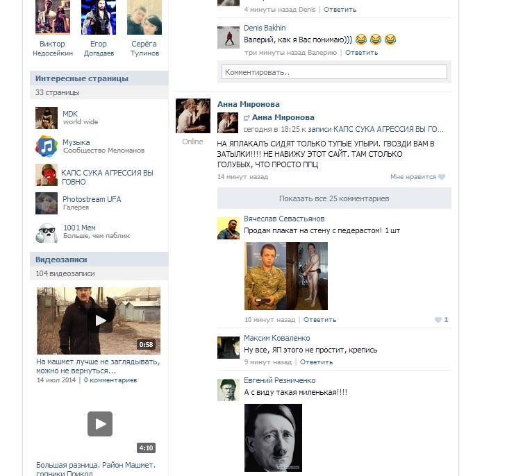Viewport: 507px width, 476px height.
Task: Click the repost arrow icon before Анна Миронова
Action: (x=247, y=118)
